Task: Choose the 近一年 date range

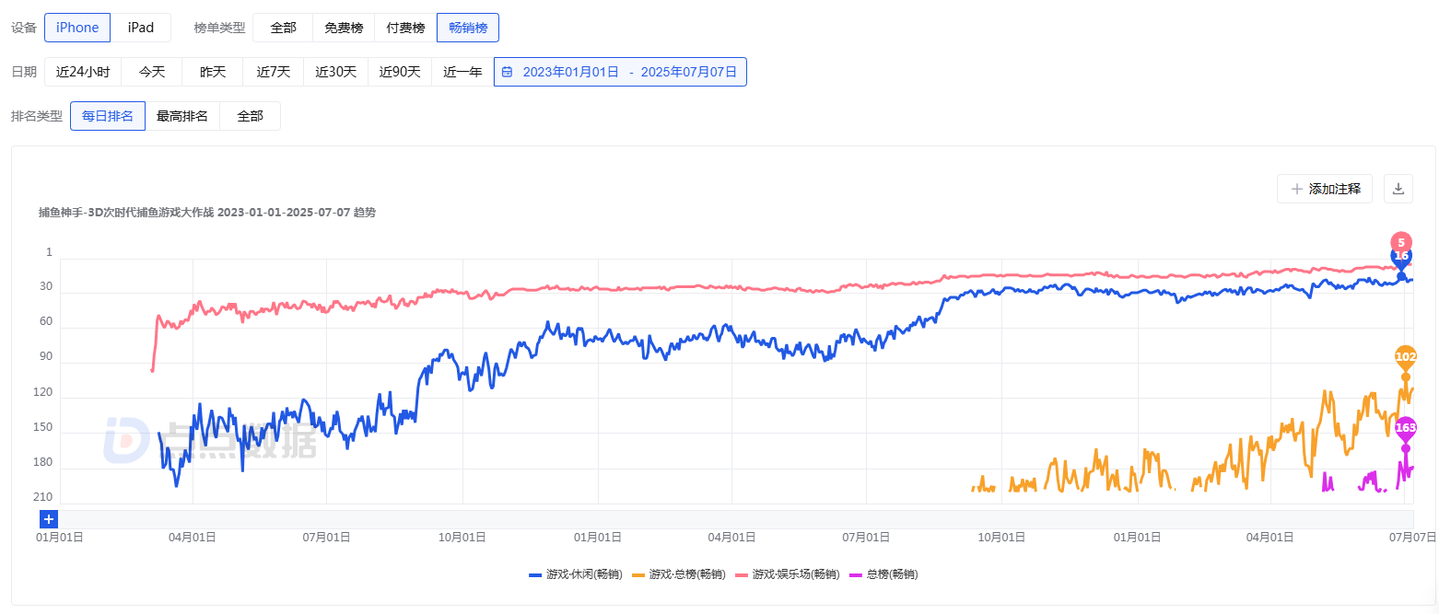Action: point(462,72)
